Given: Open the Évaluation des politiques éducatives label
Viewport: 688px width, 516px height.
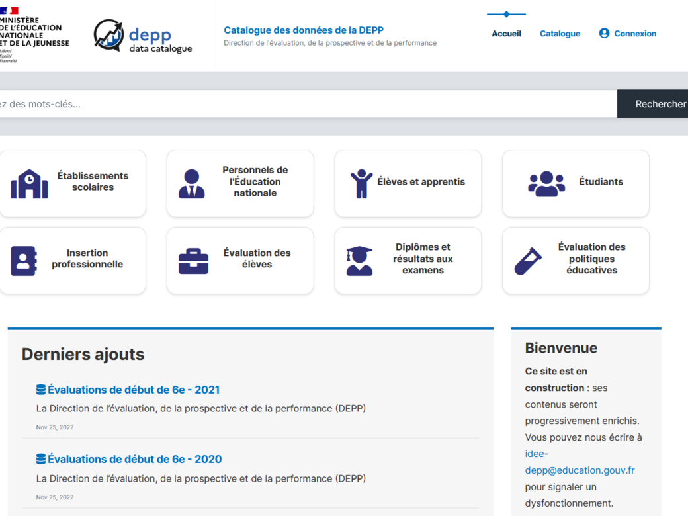Looking at the screenshot, I should 592,259.
